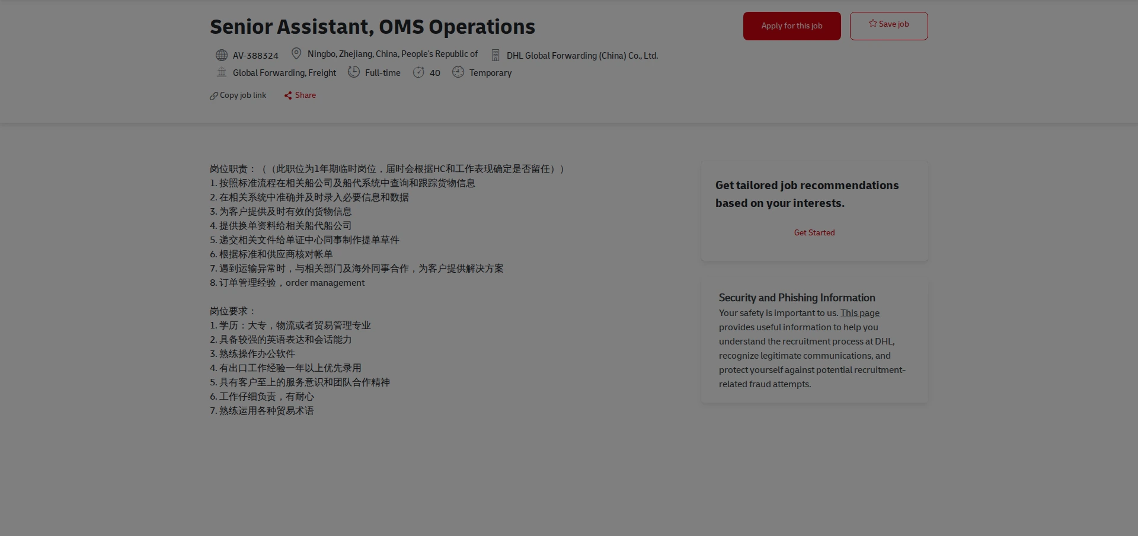Click the line '3. 为客户提供及时有效的货物信息'
Viewport: 1138px width, 536px height.
point(281,212)
